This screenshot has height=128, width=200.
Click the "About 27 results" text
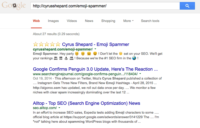coord(45,34)
